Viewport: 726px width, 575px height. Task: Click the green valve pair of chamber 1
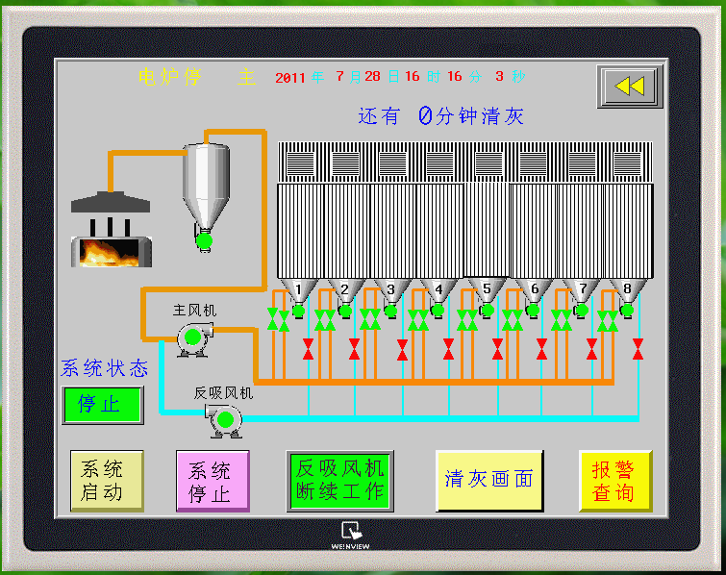[x=278, y=319]
